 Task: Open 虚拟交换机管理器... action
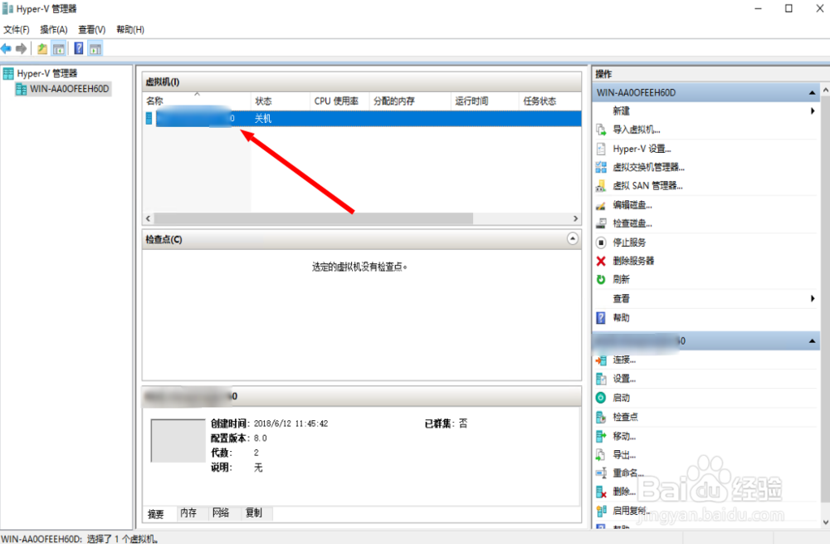pyautogui.click(x=649, y=168)
